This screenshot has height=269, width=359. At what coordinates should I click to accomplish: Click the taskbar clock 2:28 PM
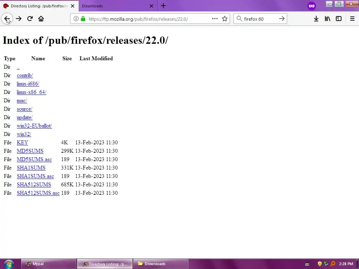click(x=346, y=264)
